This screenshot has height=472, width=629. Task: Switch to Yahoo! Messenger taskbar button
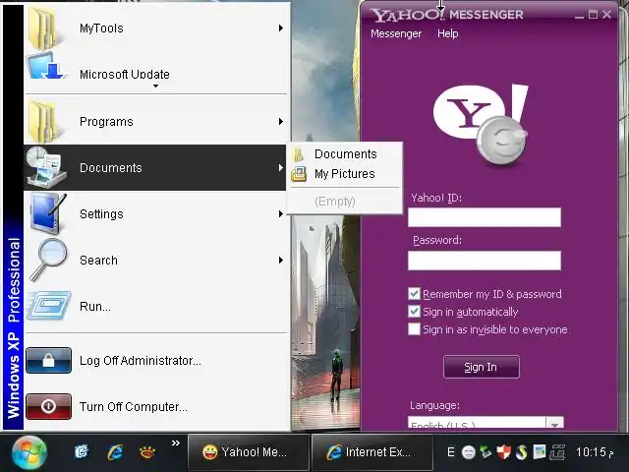(x=248, y=452)
